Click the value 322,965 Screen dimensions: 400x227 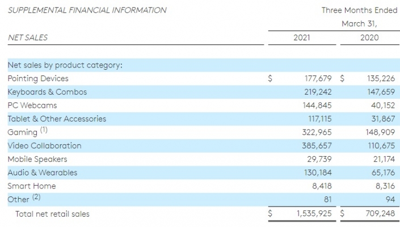pyautogui.click(x=317, y=132)
